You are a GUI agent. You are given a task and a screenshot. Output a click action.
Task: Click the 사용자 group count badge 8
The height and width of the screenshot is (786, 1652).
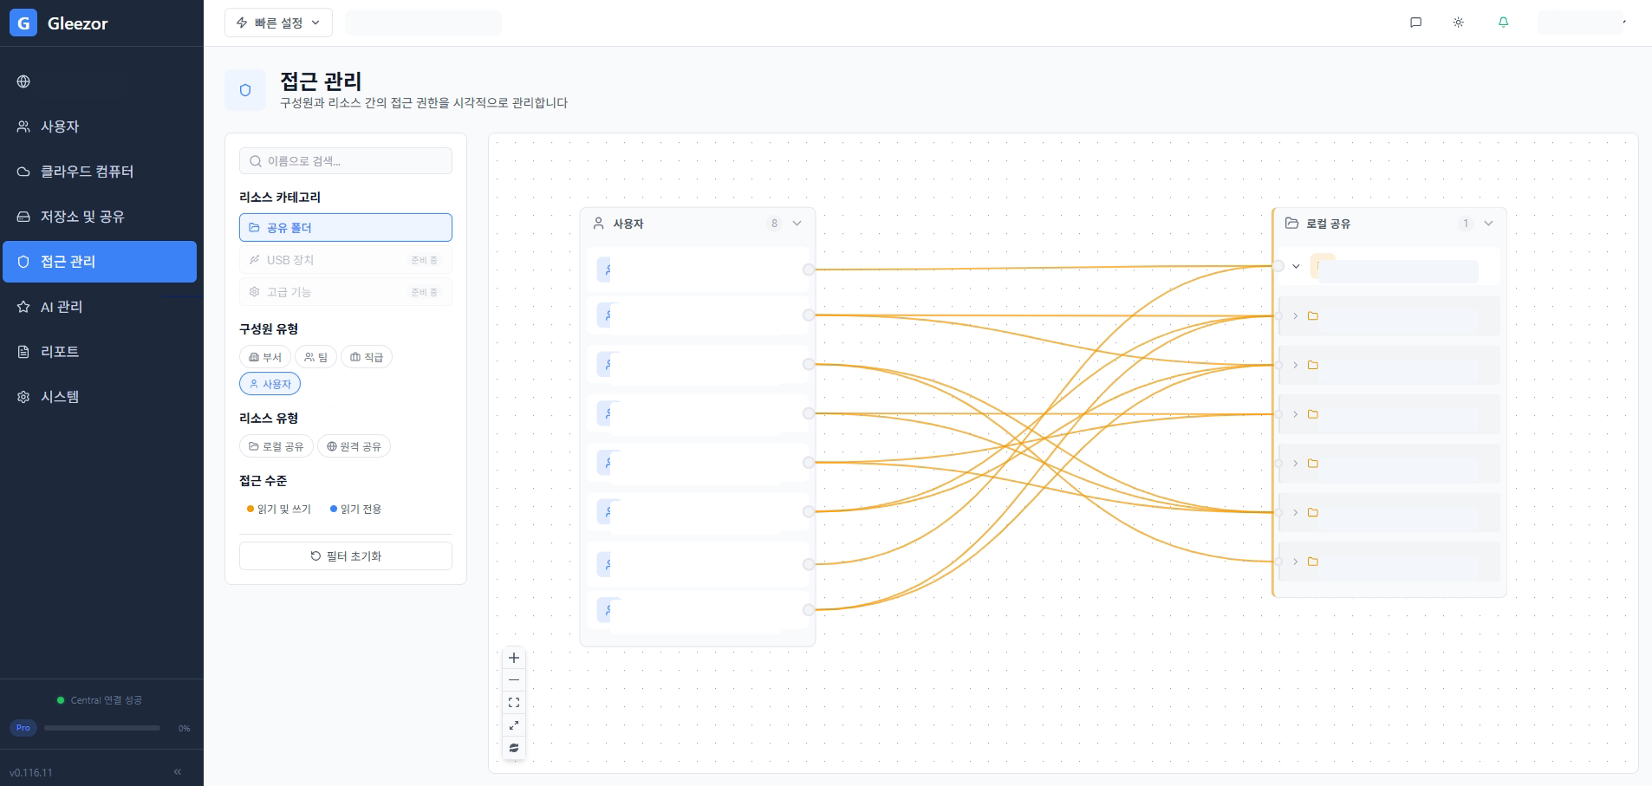point(775,224)
